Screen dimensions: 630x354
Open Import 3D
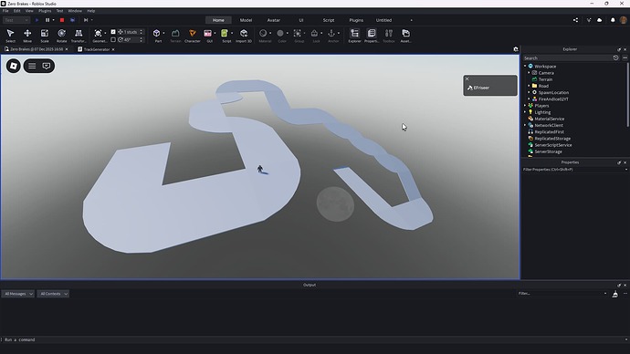click(244, 36)
